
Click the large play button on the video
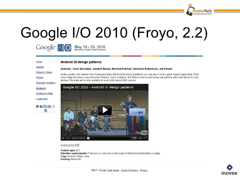point(105,110)
